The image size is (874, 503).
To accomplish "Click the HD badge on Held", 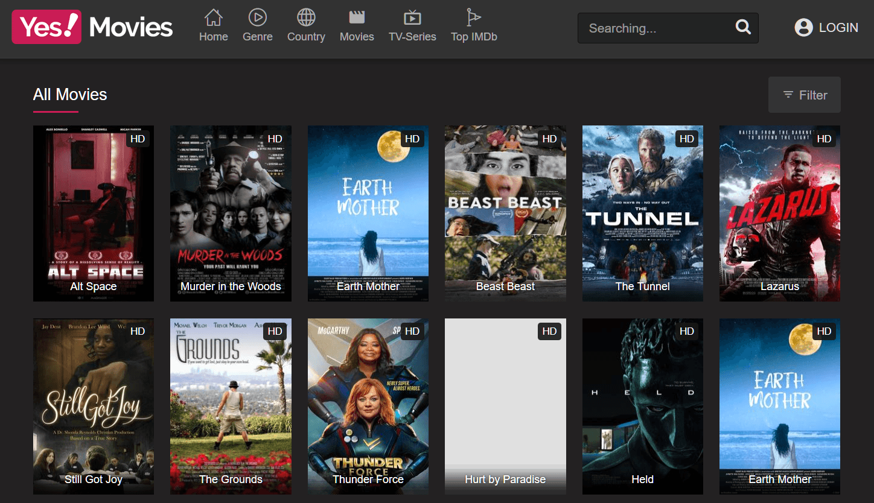I will (687, 331).
